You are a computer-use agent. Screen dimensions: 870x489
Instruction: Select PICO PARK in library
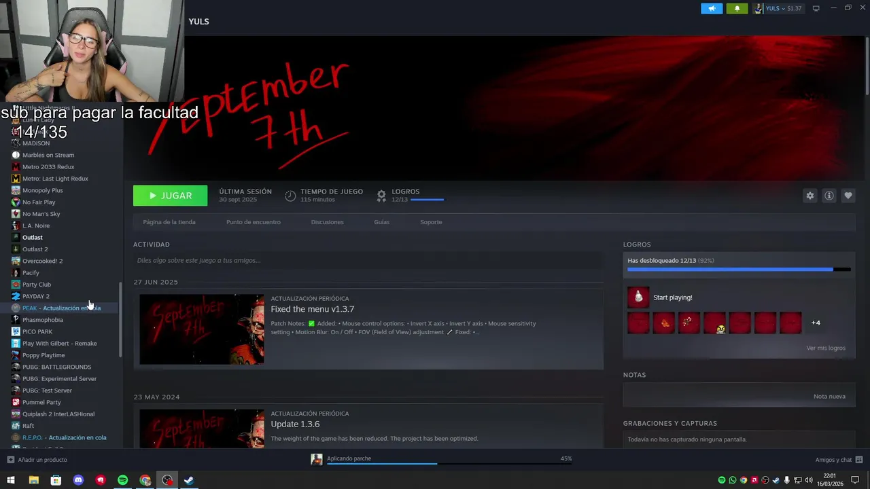[x=37, y=331]
